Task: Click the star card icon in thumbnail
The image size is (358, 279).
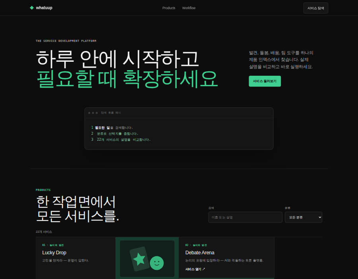Action: 139,259
